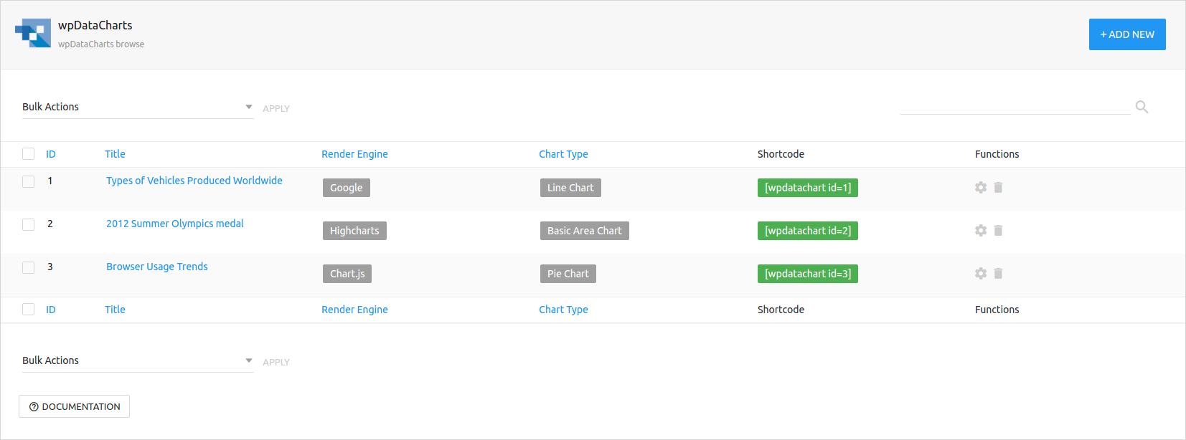Delete Browser Usage Trends with trash icon
The image size is (1186, 440).
click(x=998, y=274)
